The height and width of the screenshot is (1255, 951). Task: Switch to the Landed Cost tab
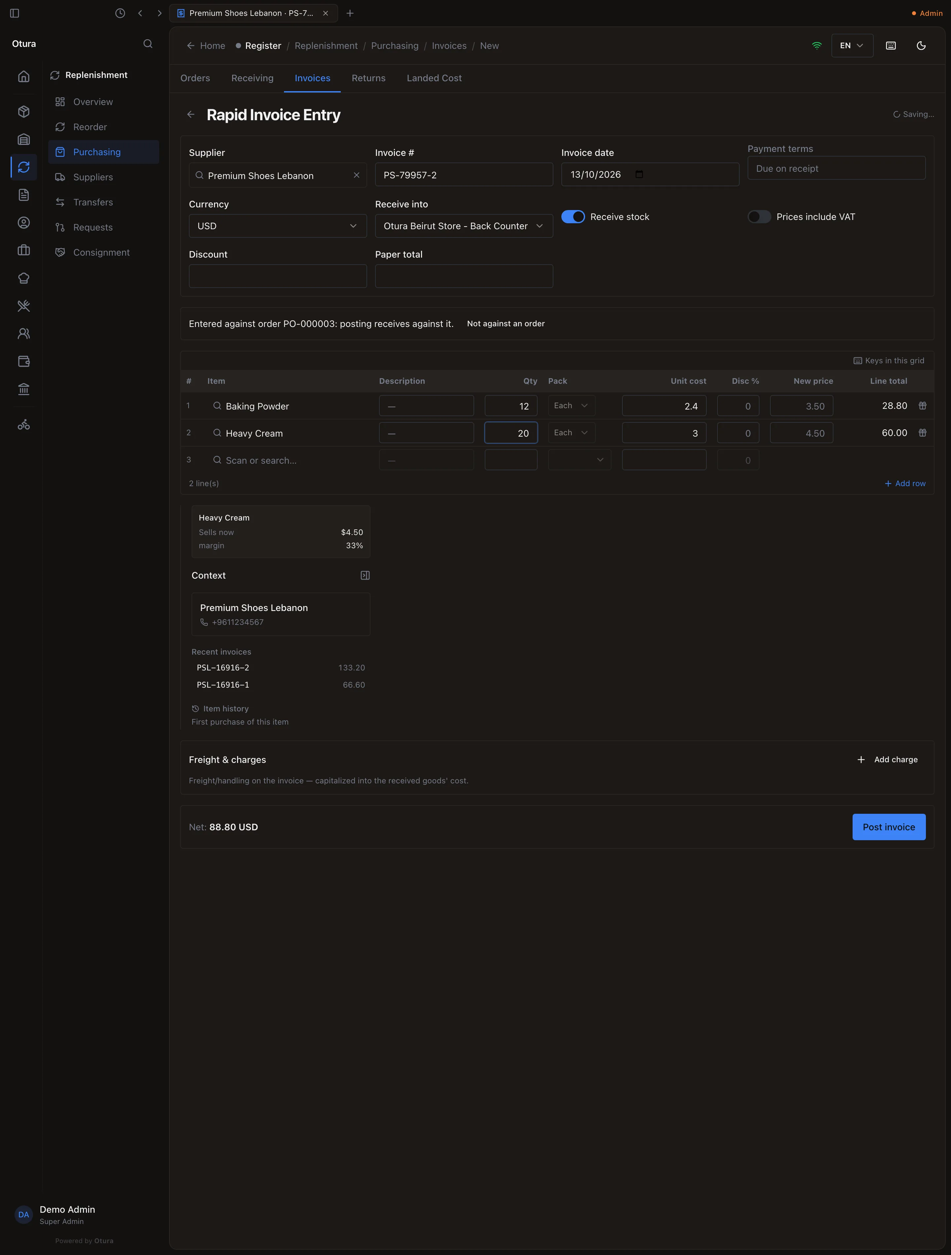tap(434, 78)
